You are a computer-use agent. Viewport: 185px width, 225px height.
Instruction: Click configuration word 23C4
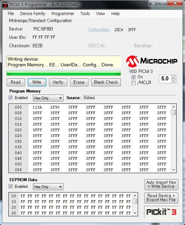119,30
